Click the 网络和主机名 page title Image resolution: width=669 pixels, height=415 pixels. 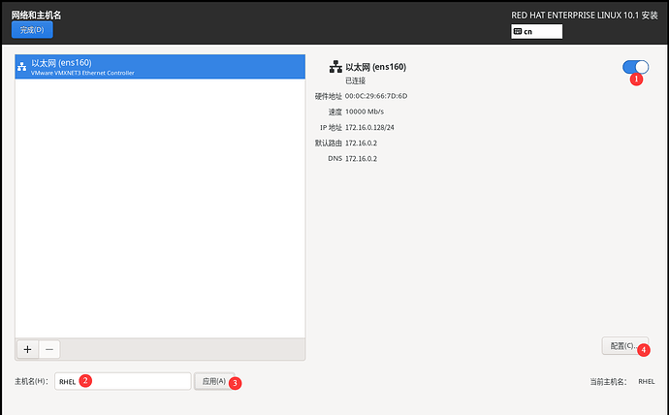(36, 15)
